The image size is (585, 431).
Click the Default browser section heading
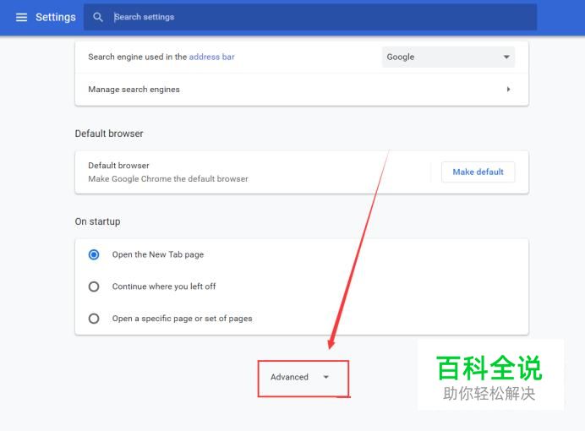coord(109,134)
